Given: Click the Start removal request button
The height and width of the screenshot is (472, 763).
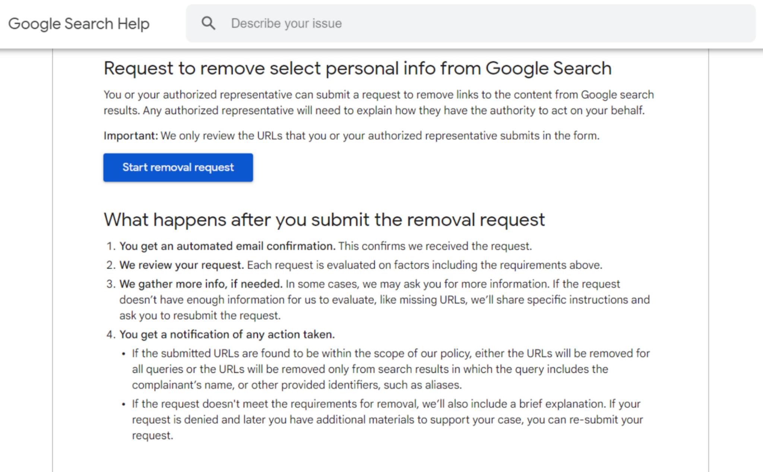Looking at the screenshot, I should [x=178, y=167].
